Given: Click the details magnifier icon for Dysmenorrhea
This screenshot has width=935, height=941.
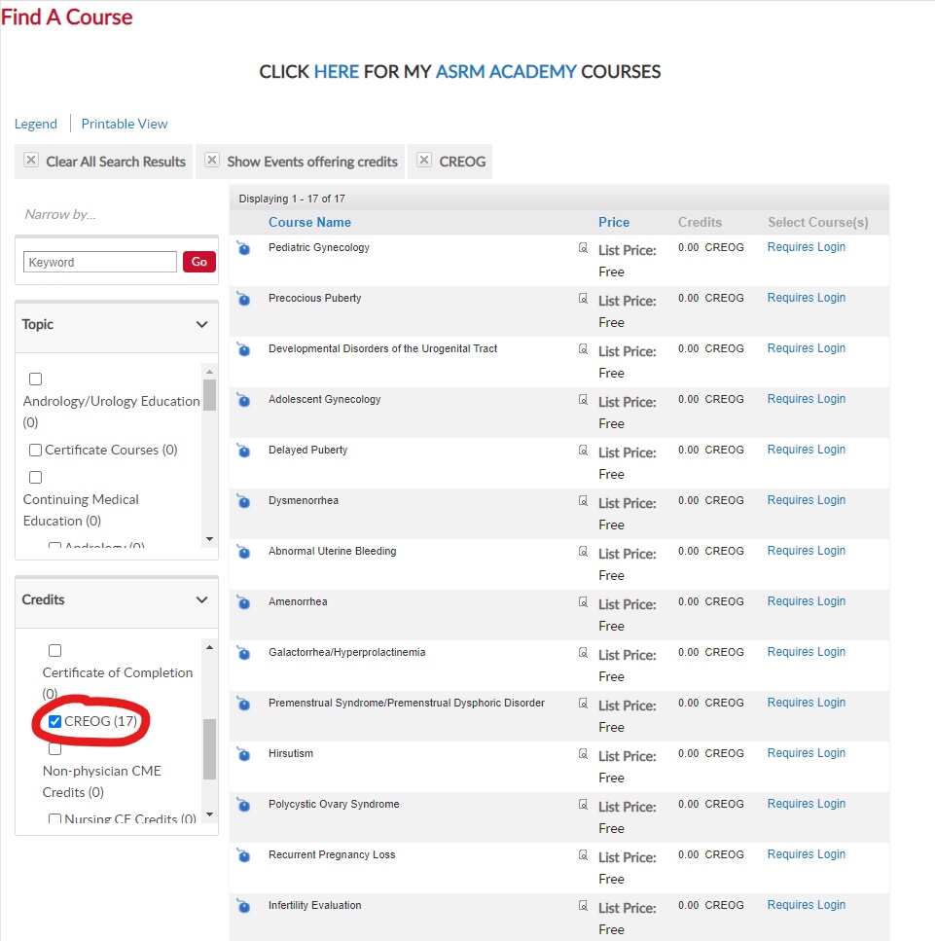Looking at the screenshot, I should point(583,500).
